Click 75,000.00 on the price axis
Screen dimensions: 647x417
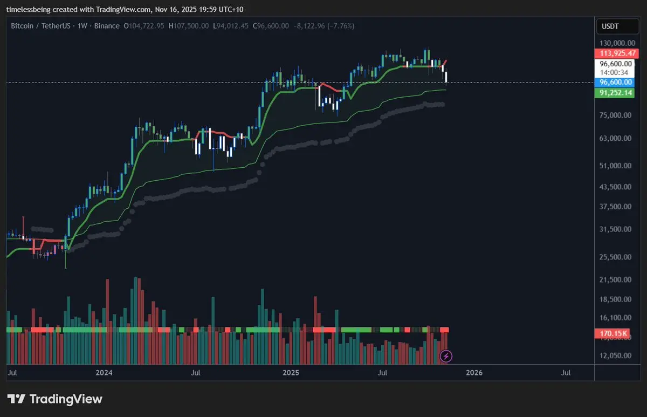coord(616,115)
